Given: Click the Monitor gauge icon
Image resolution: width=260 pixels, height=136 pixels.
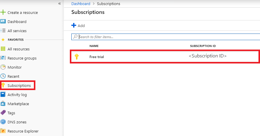Looking at the screenshot, I should pyautogui.click(x=3, y=67).
